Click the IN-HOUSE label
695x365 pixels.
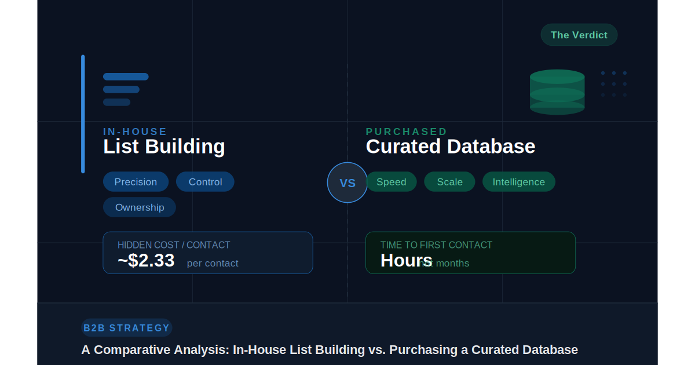coord(135,132)
